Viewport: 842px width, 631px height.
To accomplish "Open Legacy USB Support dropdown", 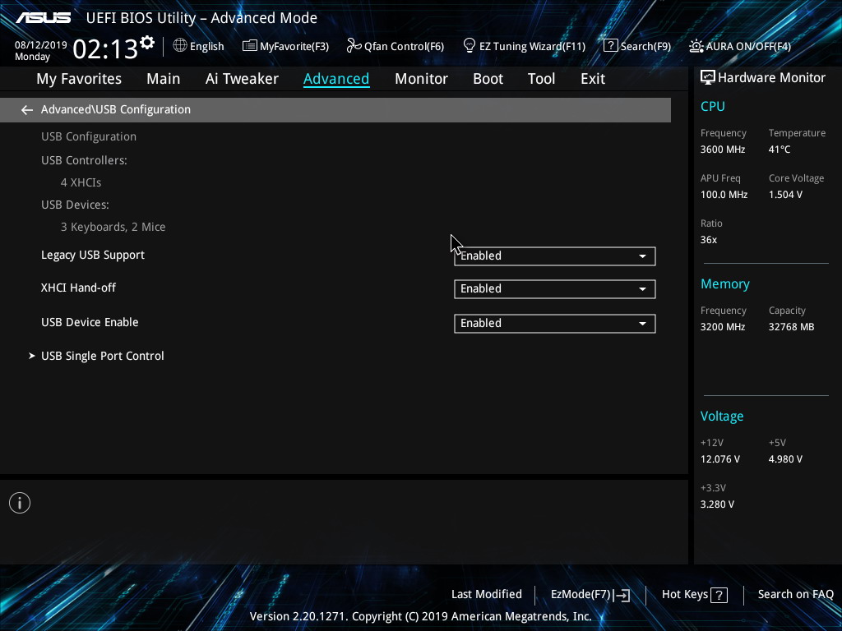I will click(x=555, y=256).
